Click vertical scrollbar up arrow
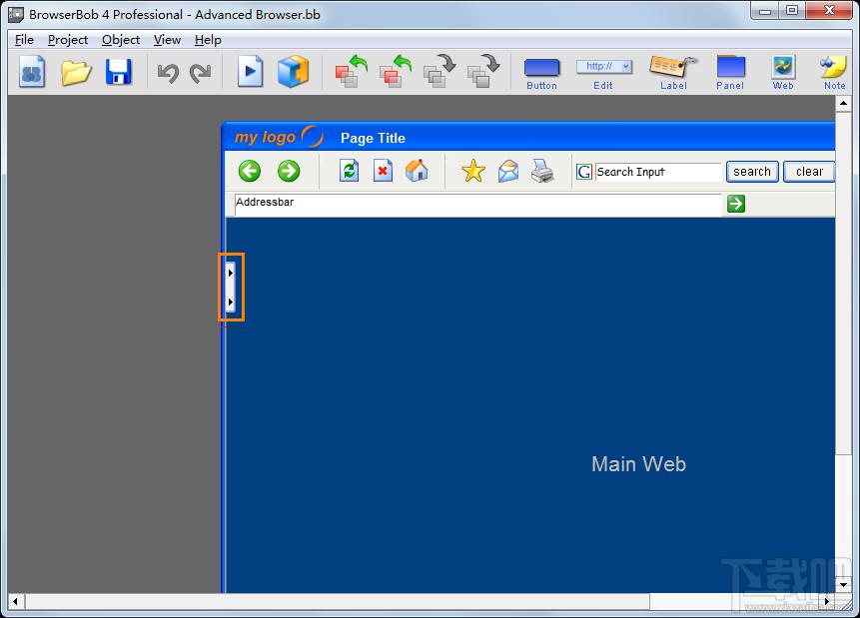 click(x=843, y=103)
